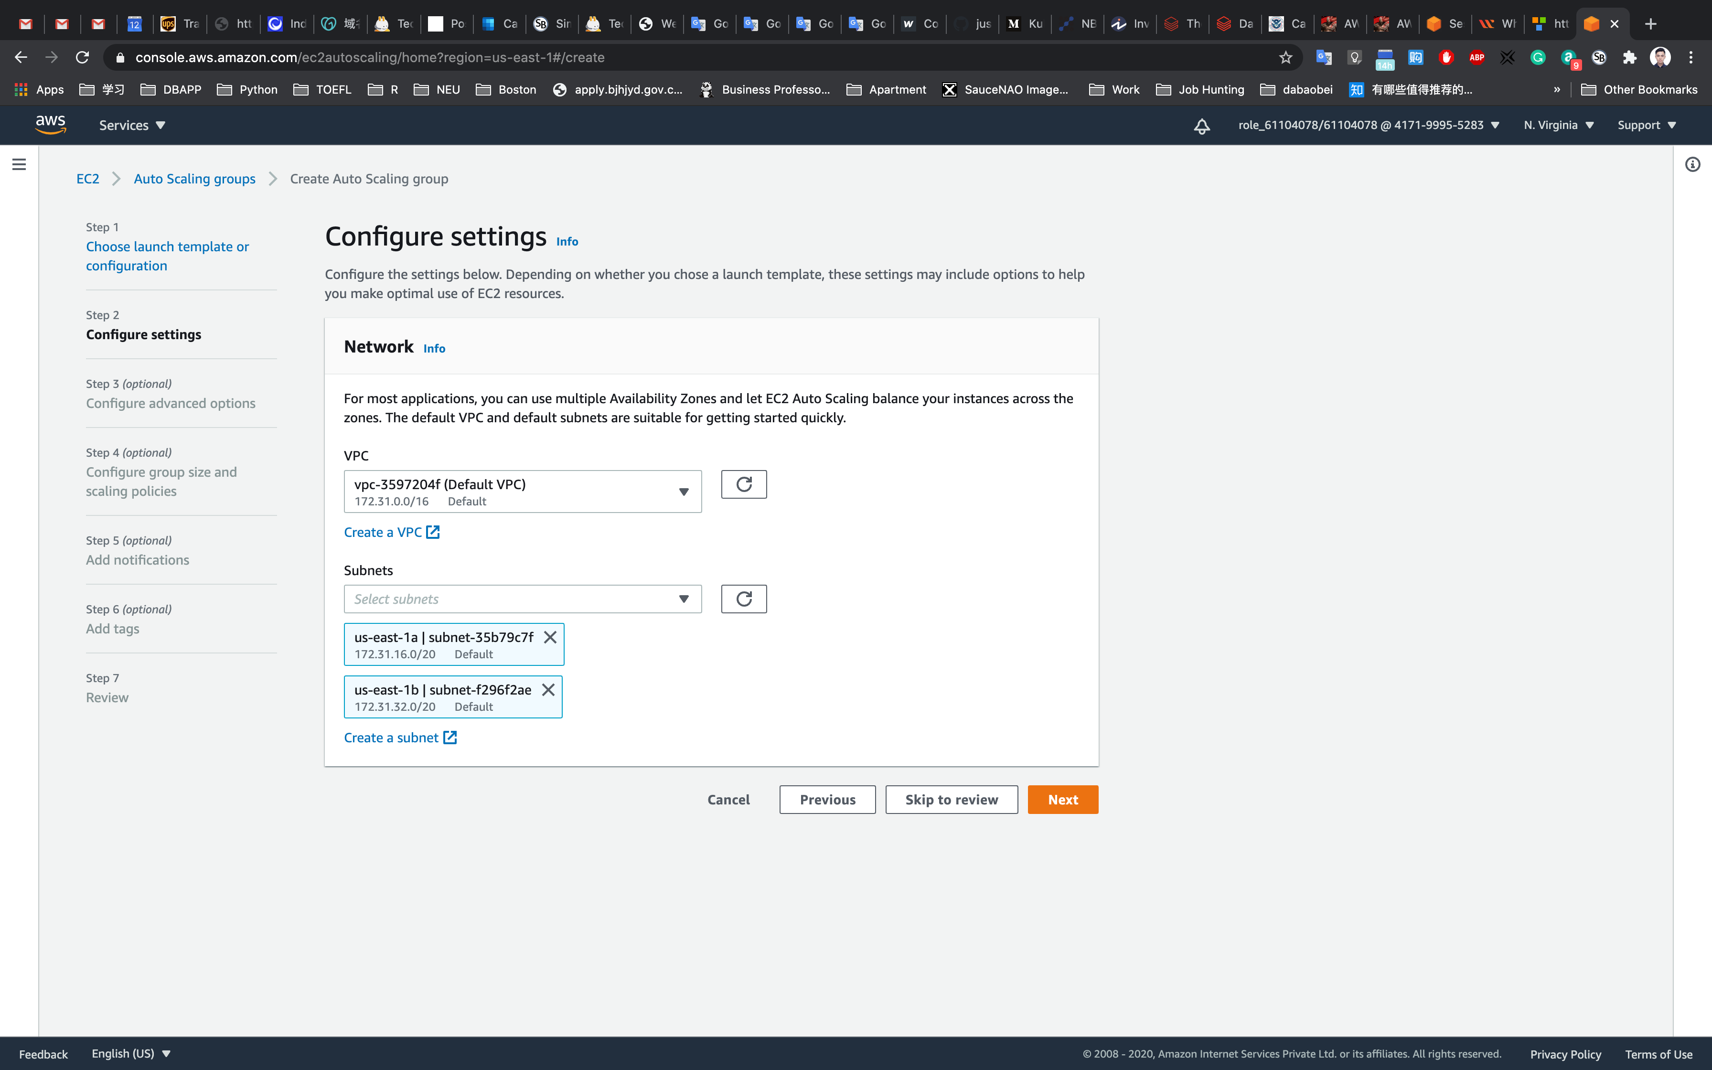Open the notifications bell icon

(x=1201, y=126)
